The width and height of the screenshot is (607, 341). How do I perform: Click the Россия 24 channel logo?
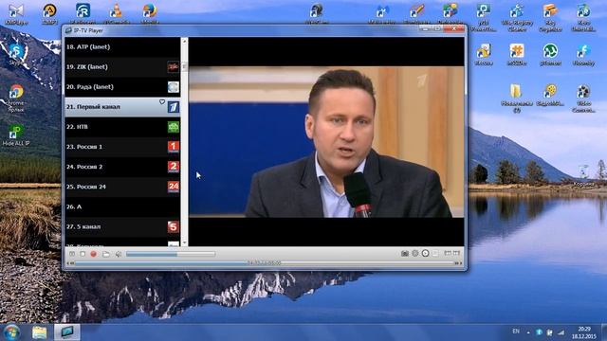[173, 187]
